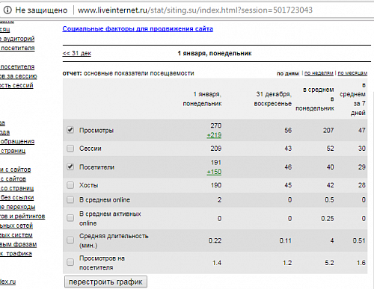374x289 pixels.
Task: Enable the Просмотров на посетителя checkbox
Action: point(70,262)
